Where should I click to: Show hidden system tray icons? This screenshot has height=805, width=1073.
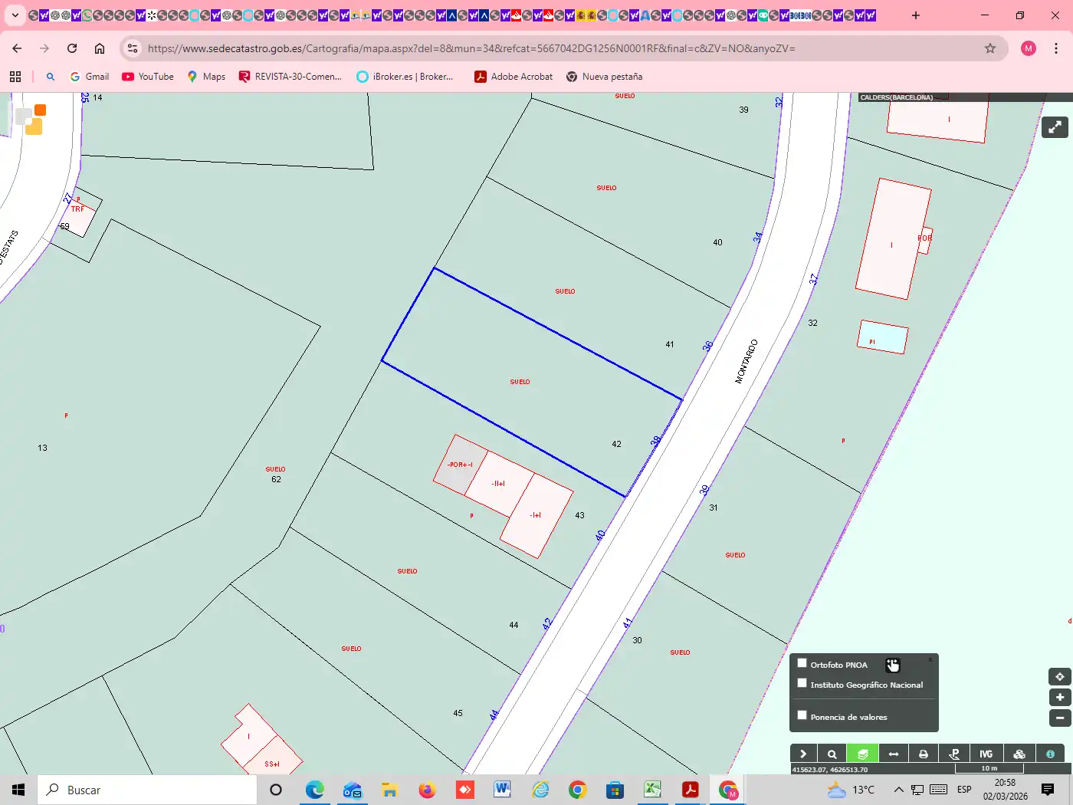pyautogui.click(x=898, y=790)
